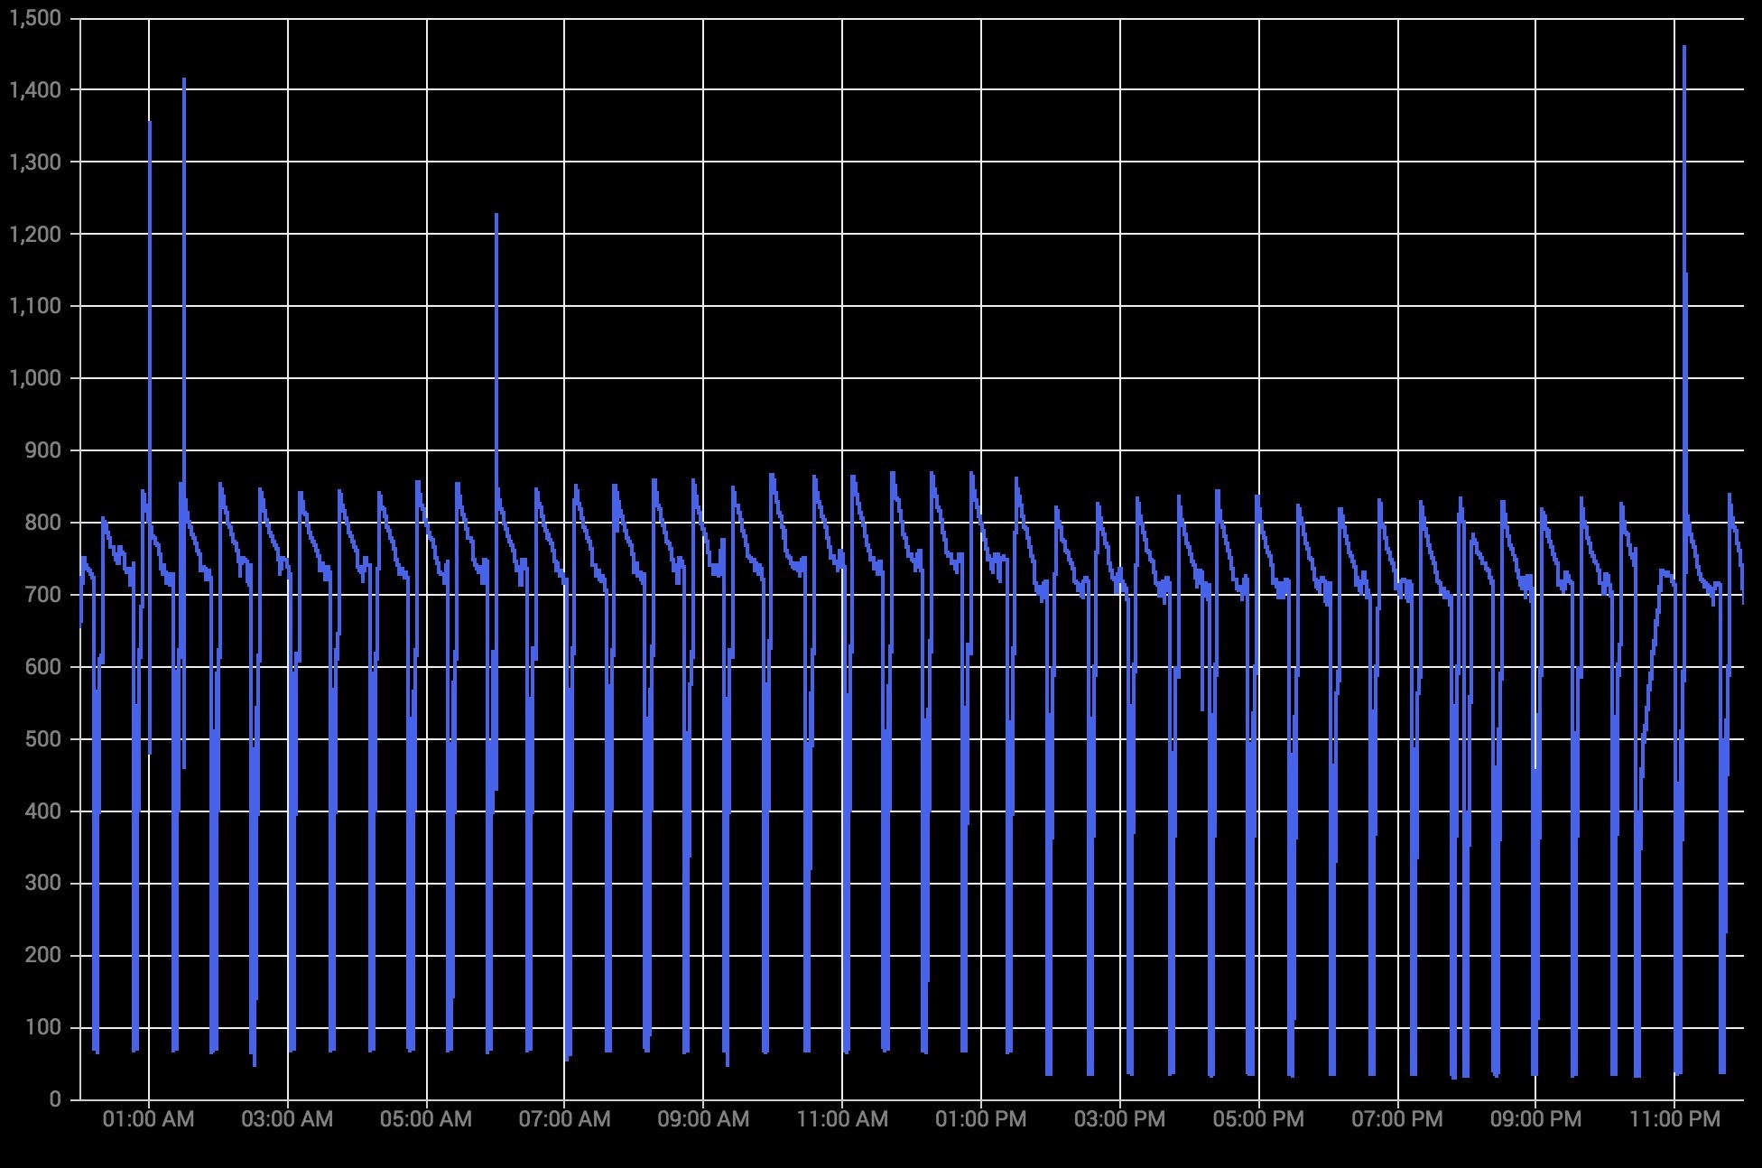Click the spike peak at 01:00 AM gridline

[x=150, y=123]
